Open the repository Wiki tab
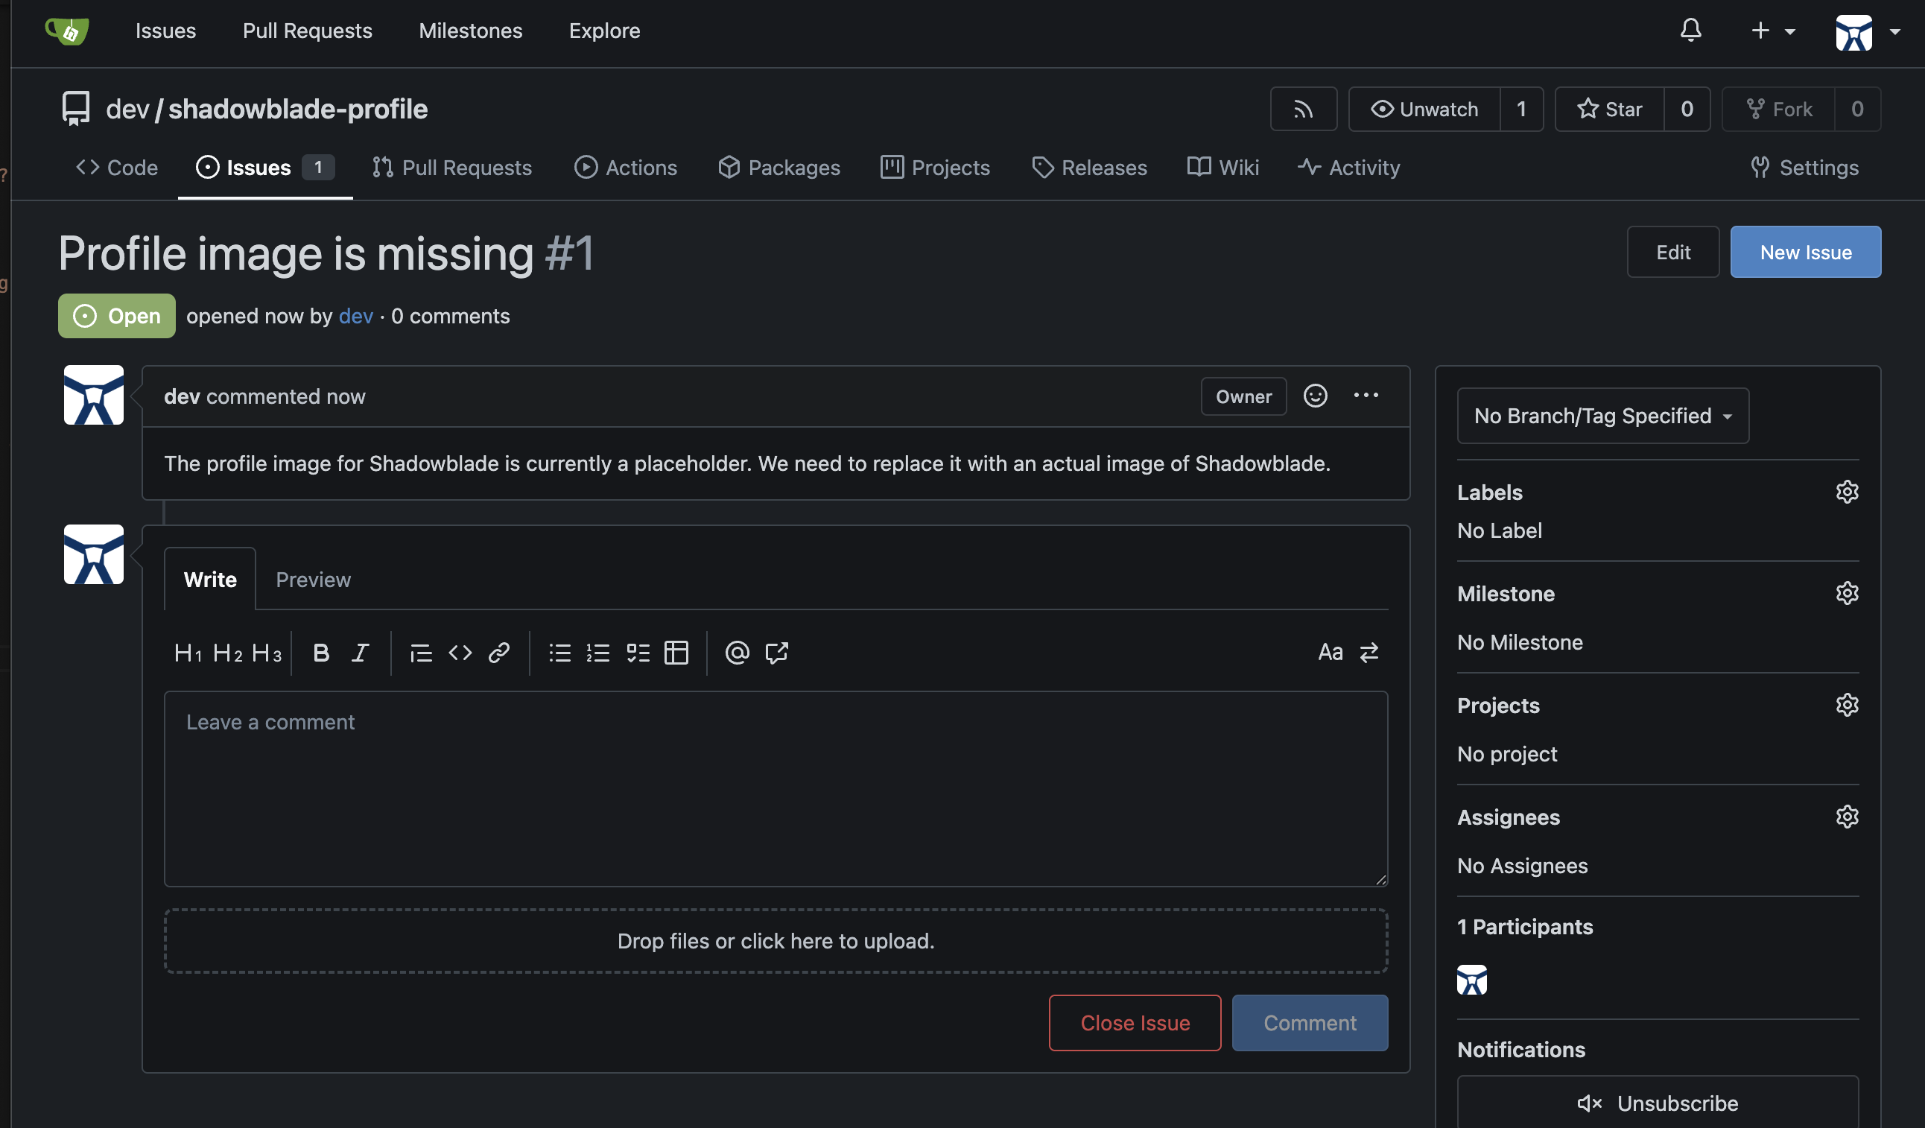Screen dimensions: 1925x1128 pyautogui.click(x=1223, y=167)
